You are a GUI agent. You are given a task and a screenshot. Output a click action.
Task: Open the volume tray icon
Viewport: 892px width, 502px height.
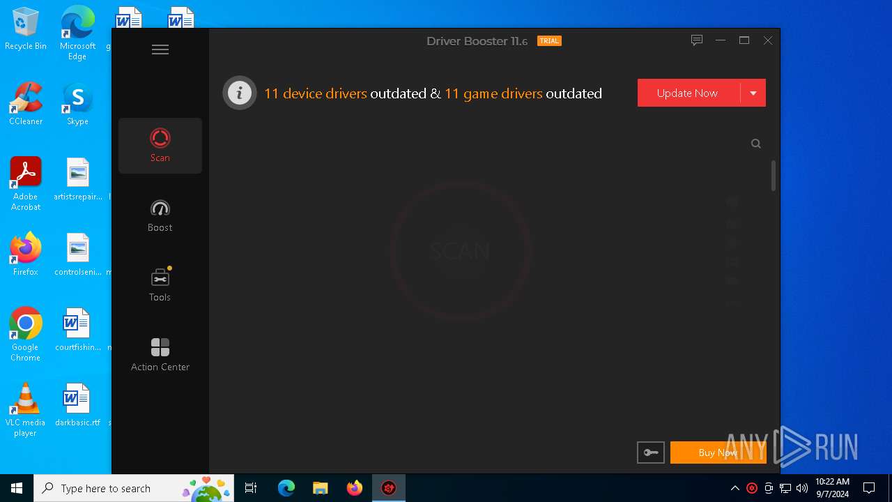[x=802, y=488]
